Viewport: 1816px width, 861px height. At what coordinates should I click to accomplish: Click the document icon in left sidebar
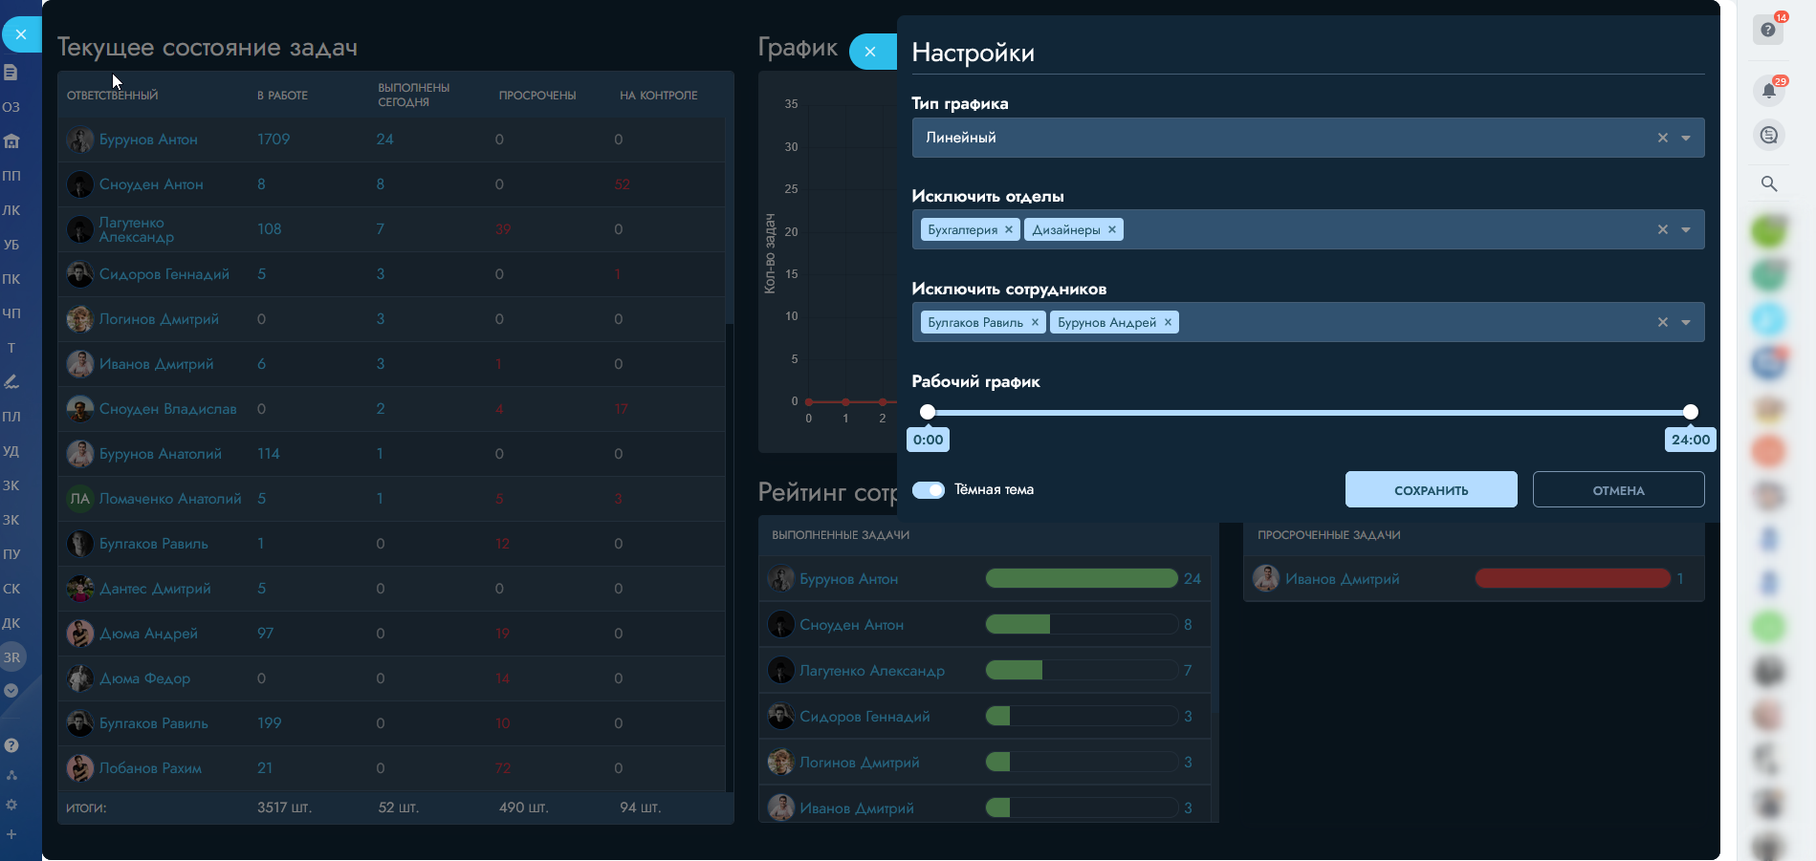click(x=11, y=73)
